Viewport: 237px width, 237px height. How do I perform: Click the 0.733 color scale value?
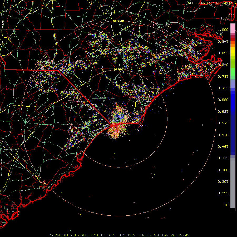223,88
